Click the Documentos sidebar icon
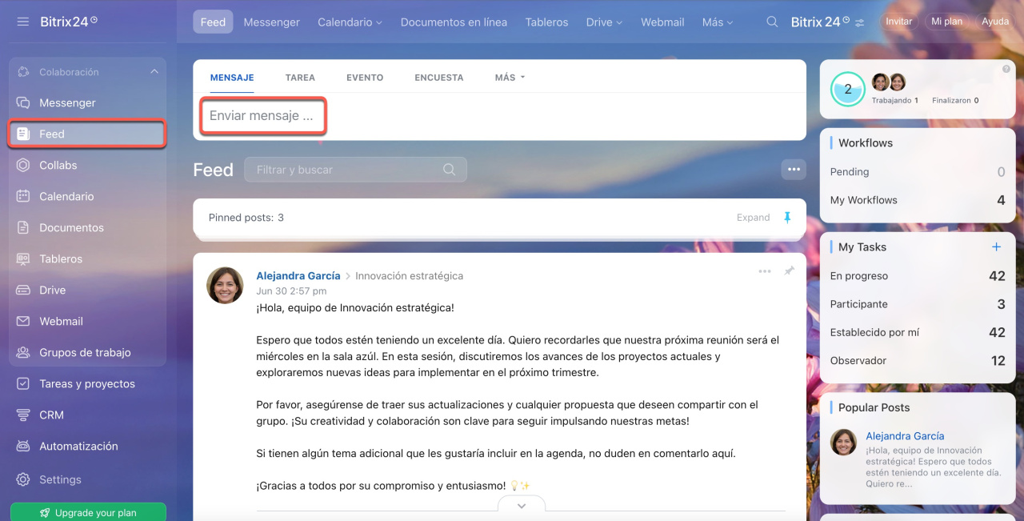The image size is (1024, 521). pyautogui.click(x=23, y=227)
